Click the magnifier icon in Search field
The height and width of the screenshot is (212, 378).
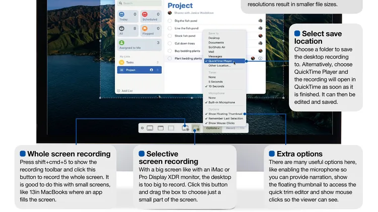[x=120, y=3]
